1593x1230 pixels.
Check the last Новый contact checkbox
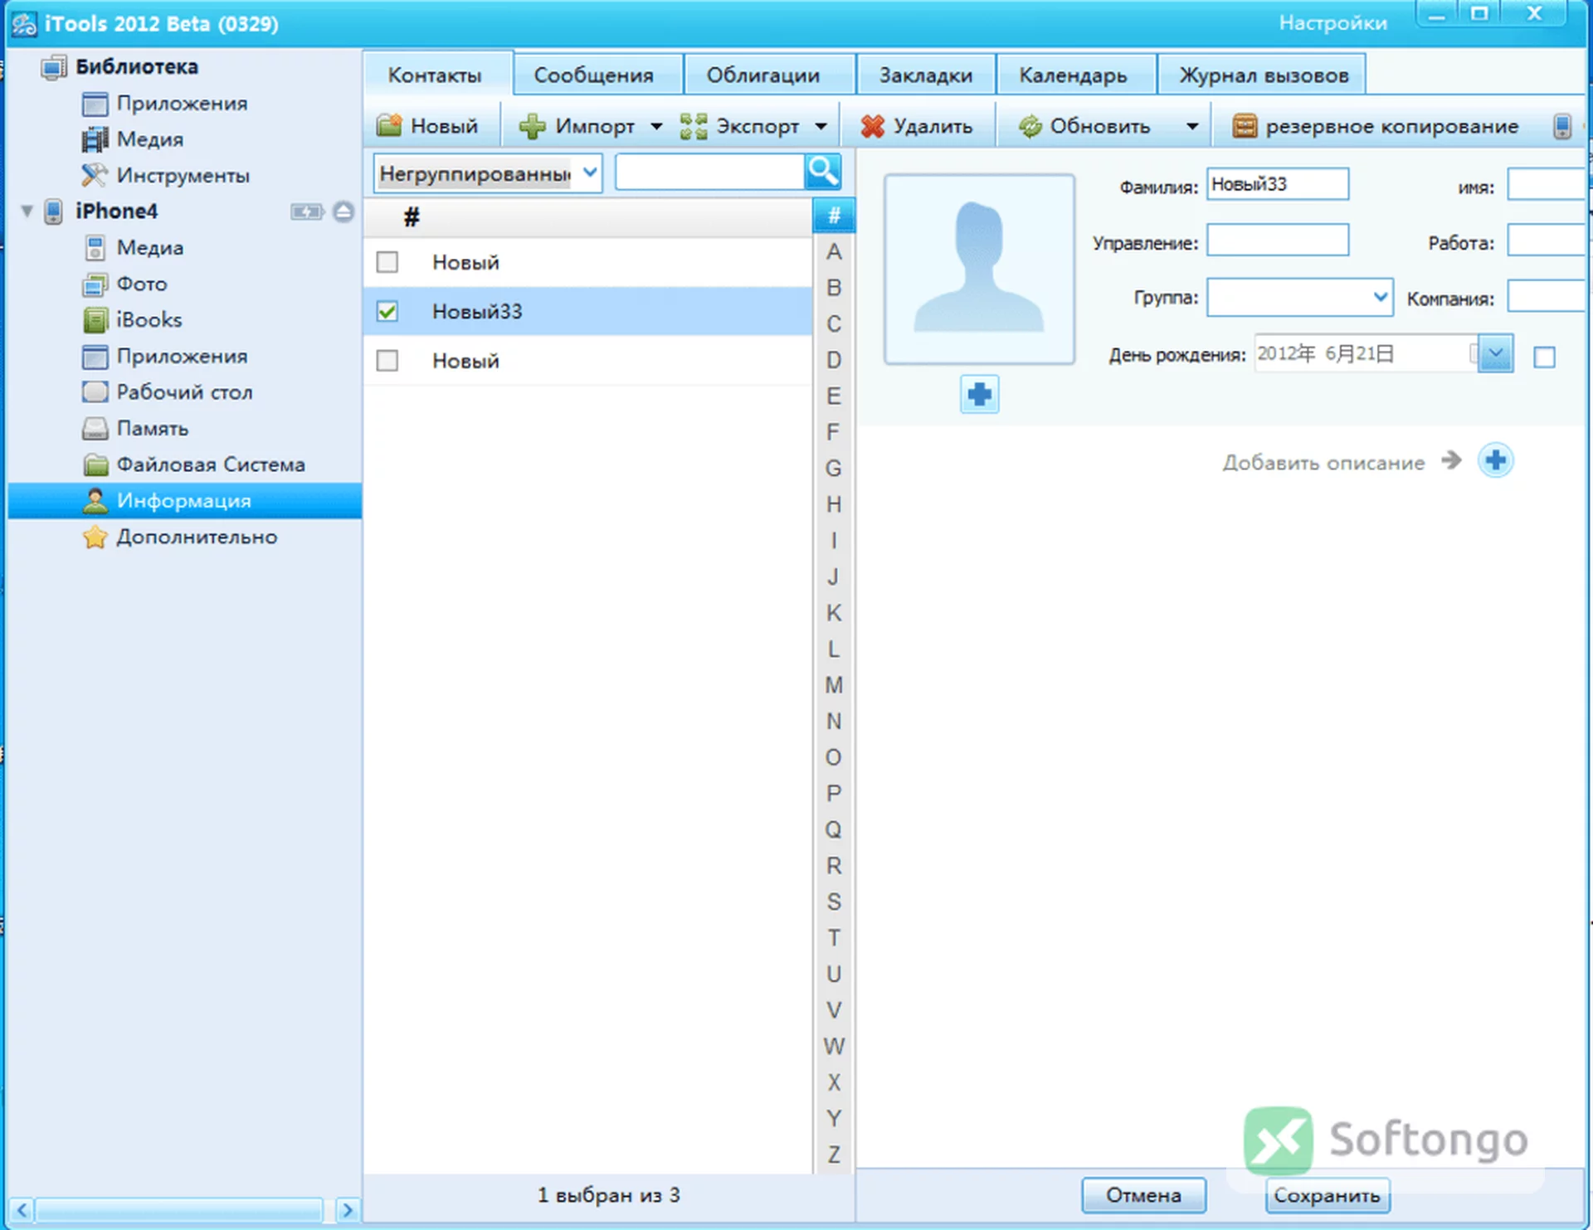[x=387, y=361]
